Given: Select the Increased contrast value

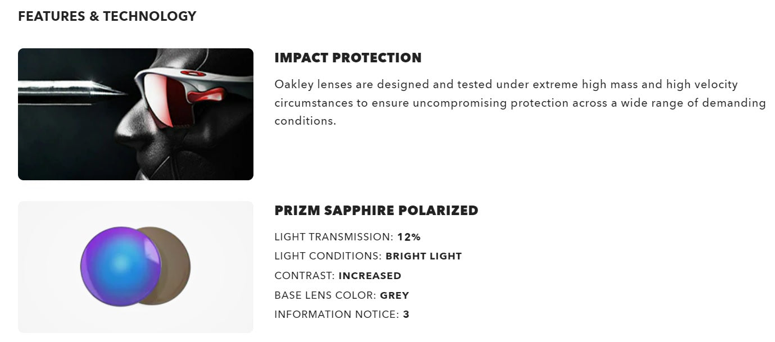Looking at the screenshot, I should 370,276.
